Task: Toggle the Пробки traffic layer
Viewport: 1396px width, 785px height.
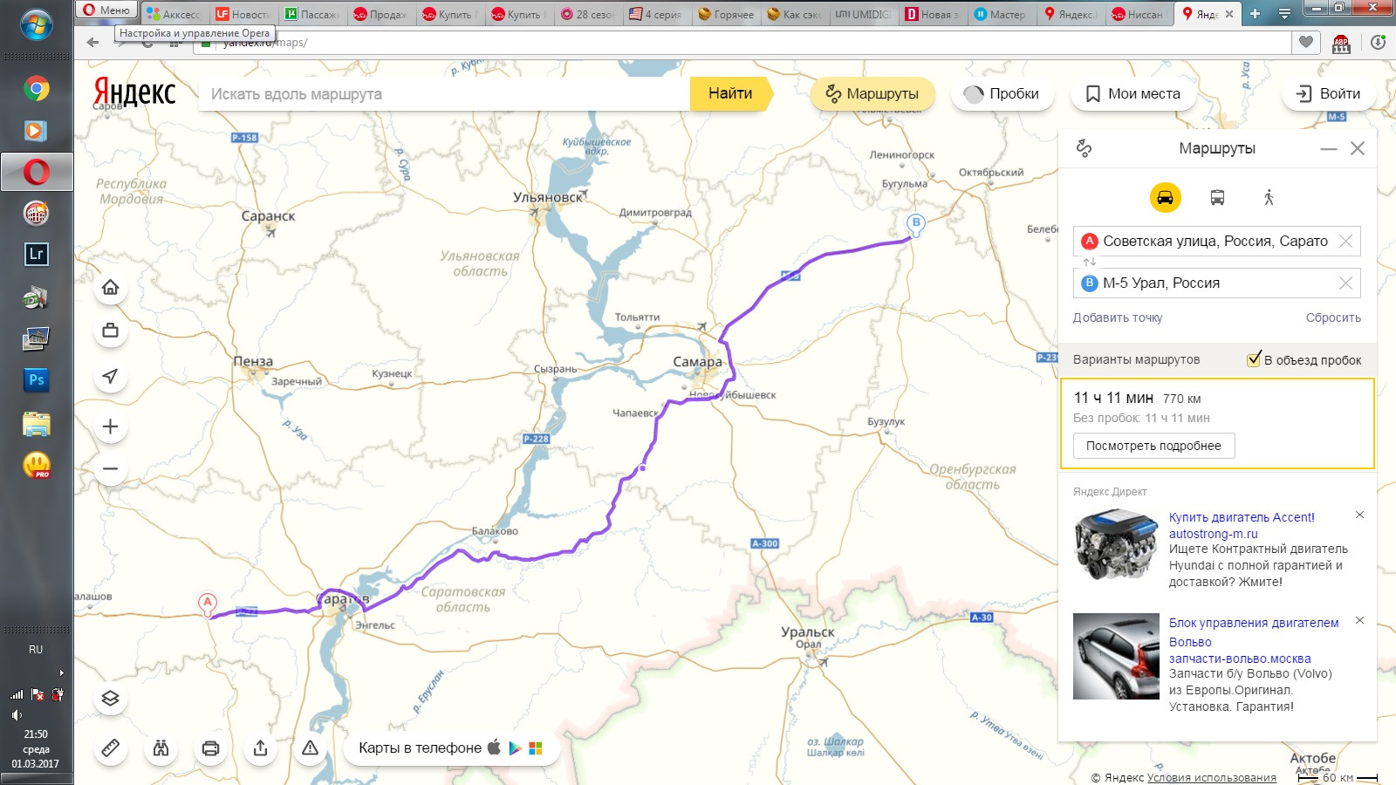Action: click(1002, 93)
